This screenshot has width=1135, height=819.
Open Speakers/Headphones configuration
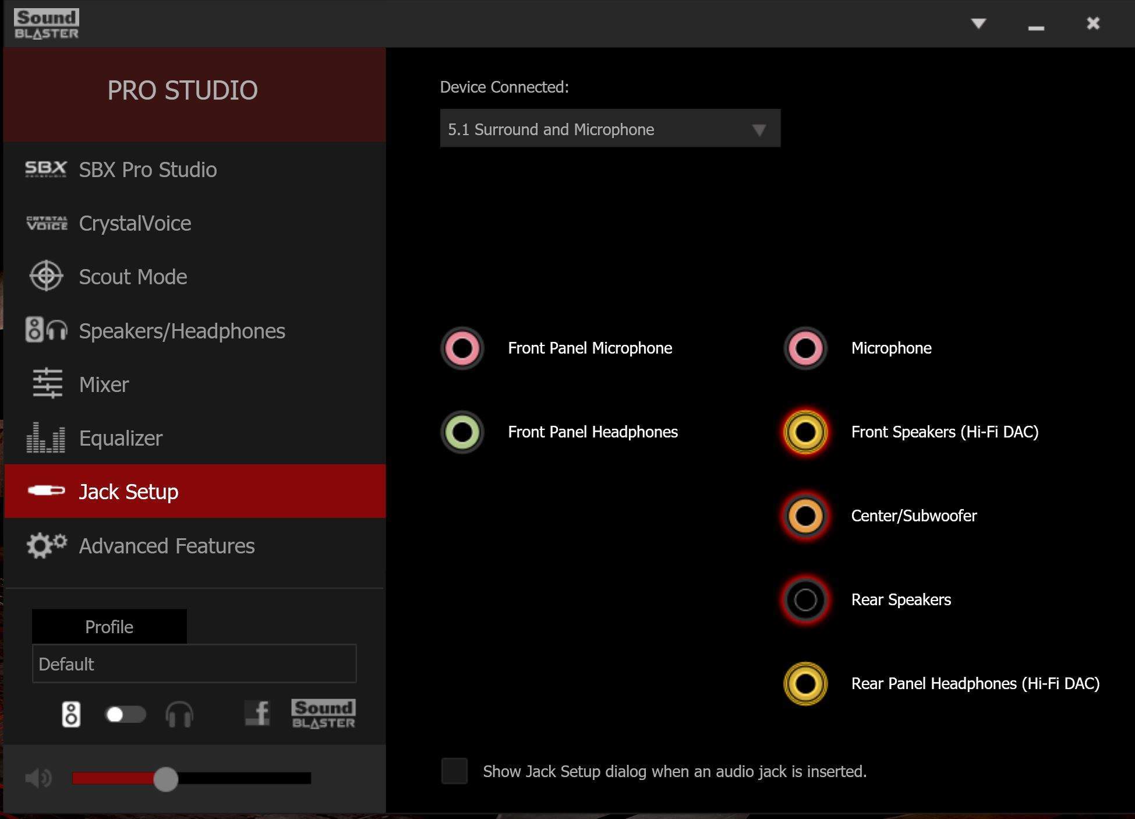pos(195,331)
